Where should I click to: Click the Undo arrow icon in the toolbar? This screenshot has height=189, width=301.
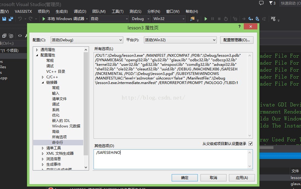[20, 19]
